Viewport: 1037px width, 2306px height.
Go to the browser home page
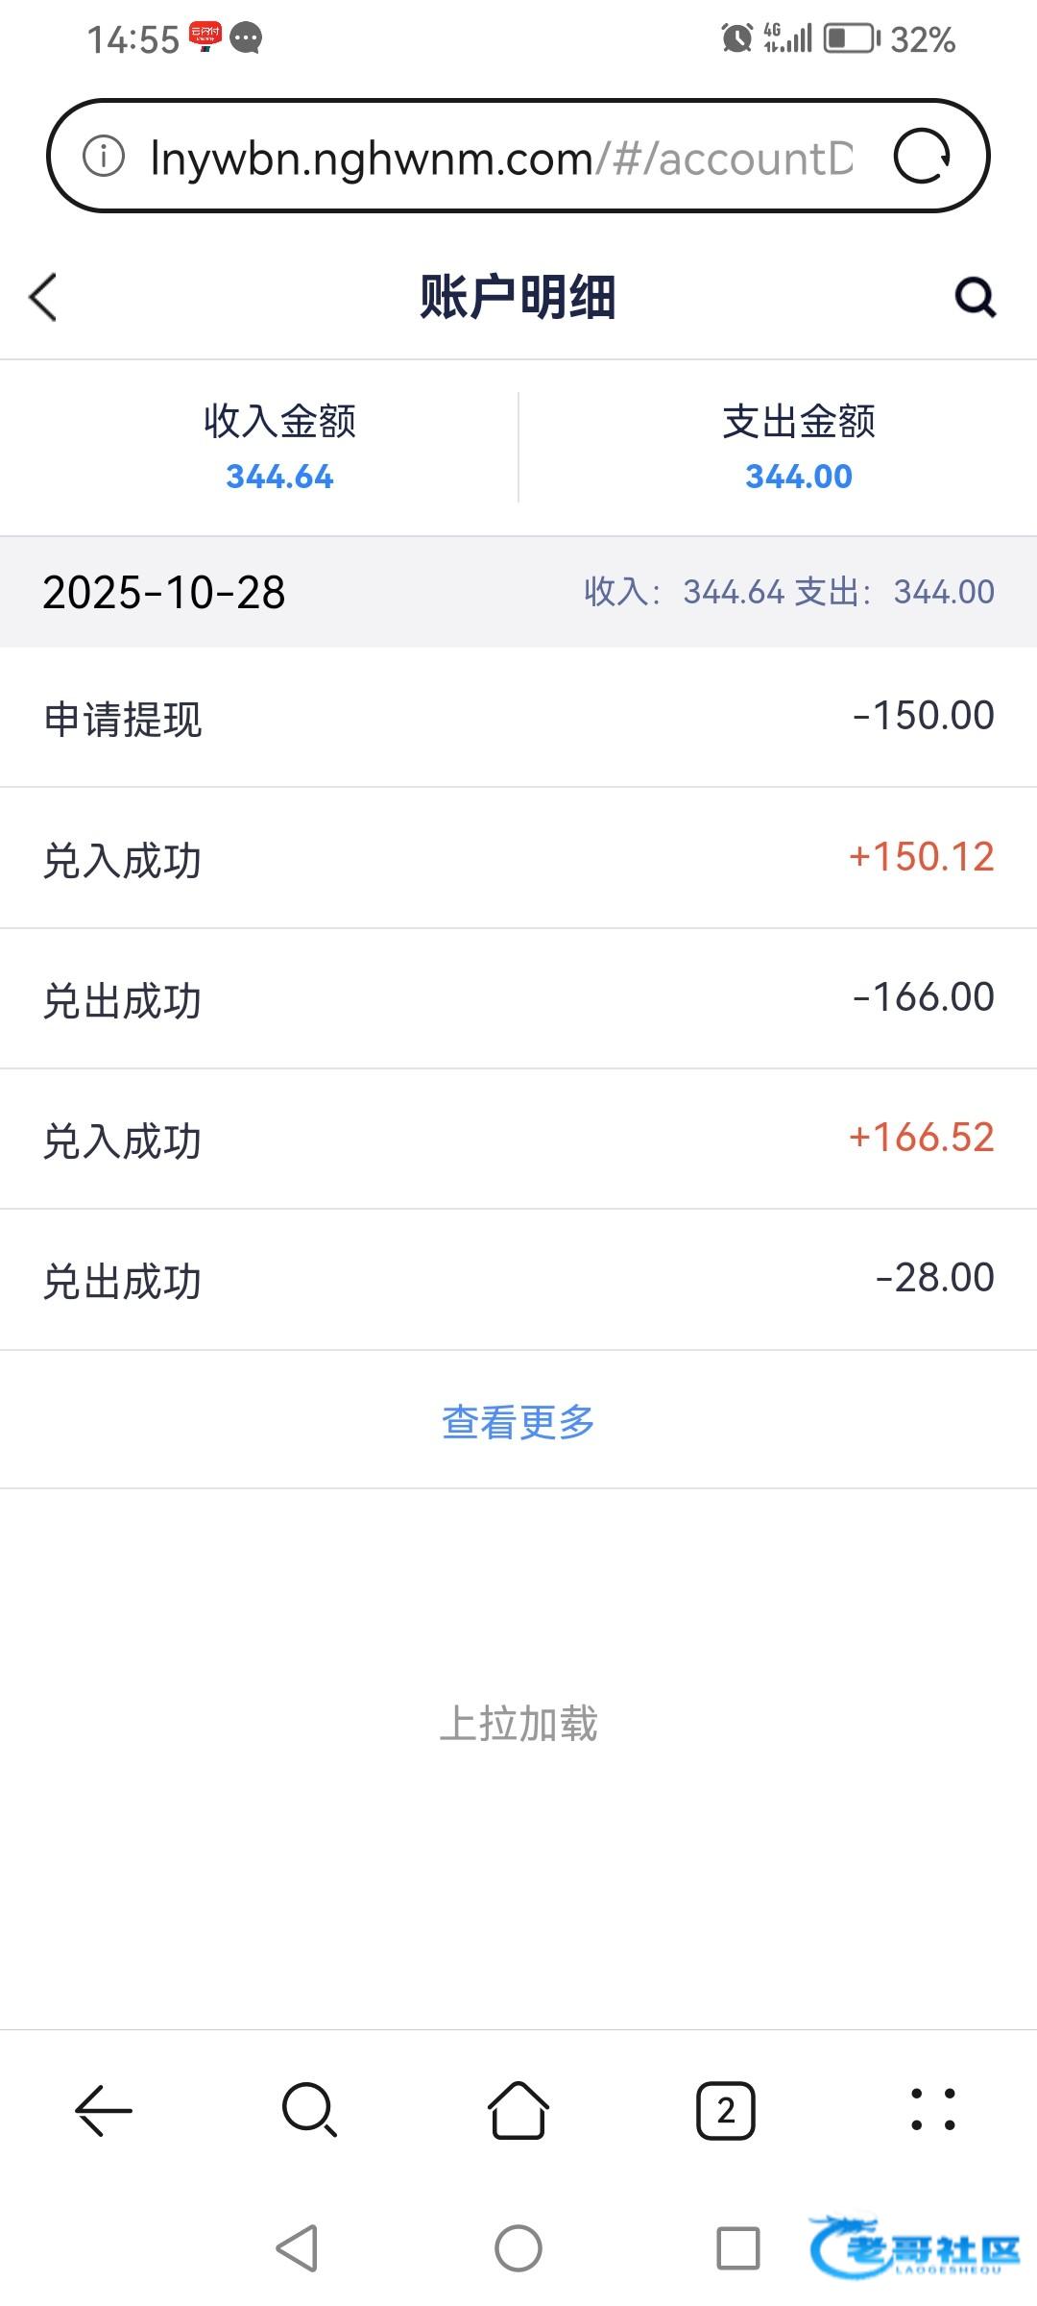(x=518, y=2111)
